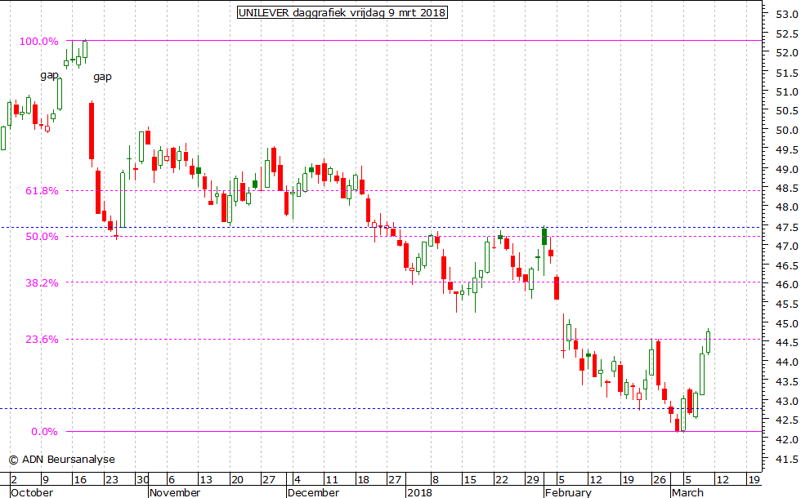The image size is (801, 498).
Task: Click the 50.0 price axis value
Action: [x=786, y=130]
